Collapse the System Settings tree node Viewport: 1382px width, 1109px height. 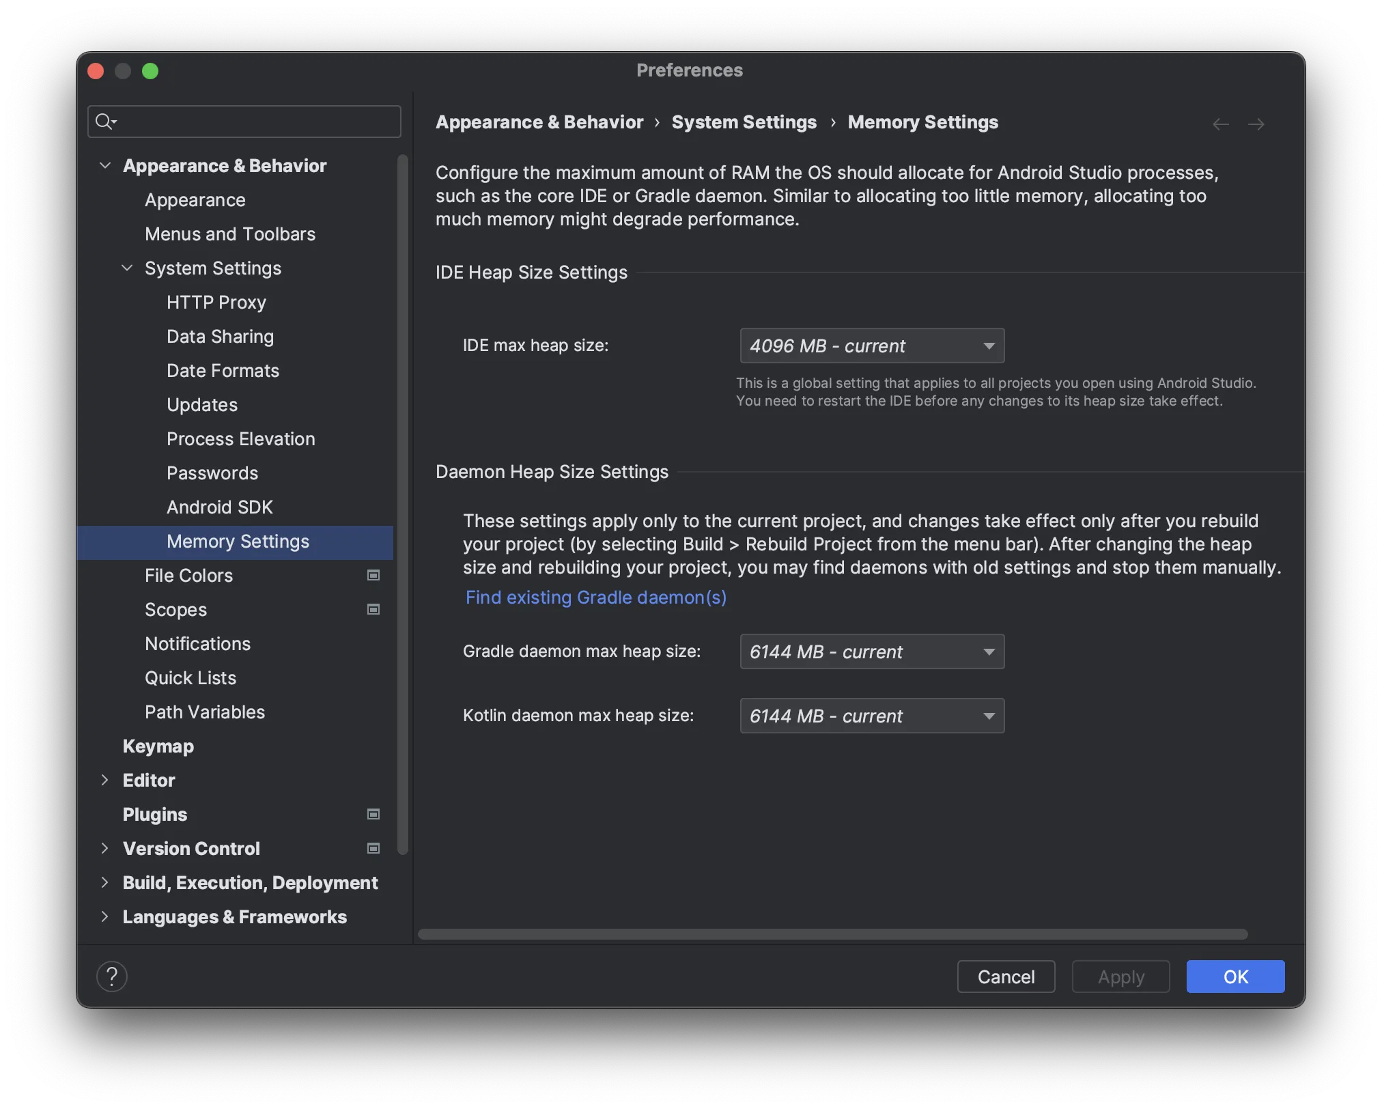pos(127,268)
